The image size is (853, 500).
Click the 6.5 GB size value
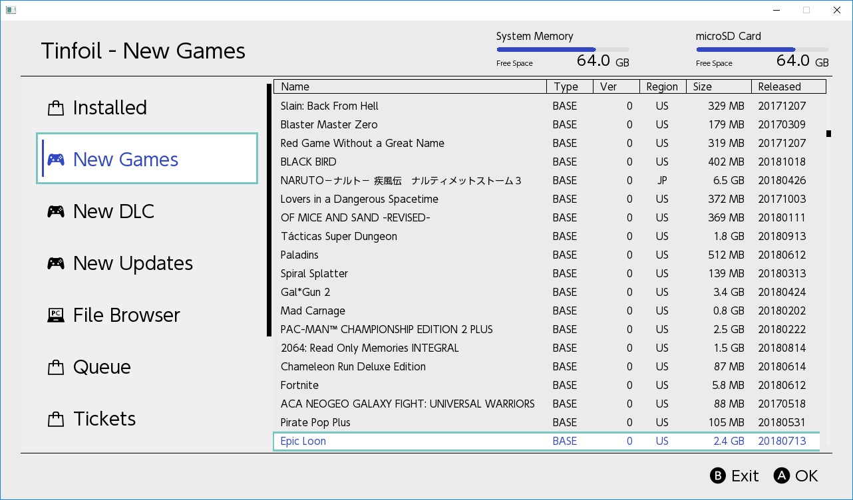coord(729,180)
